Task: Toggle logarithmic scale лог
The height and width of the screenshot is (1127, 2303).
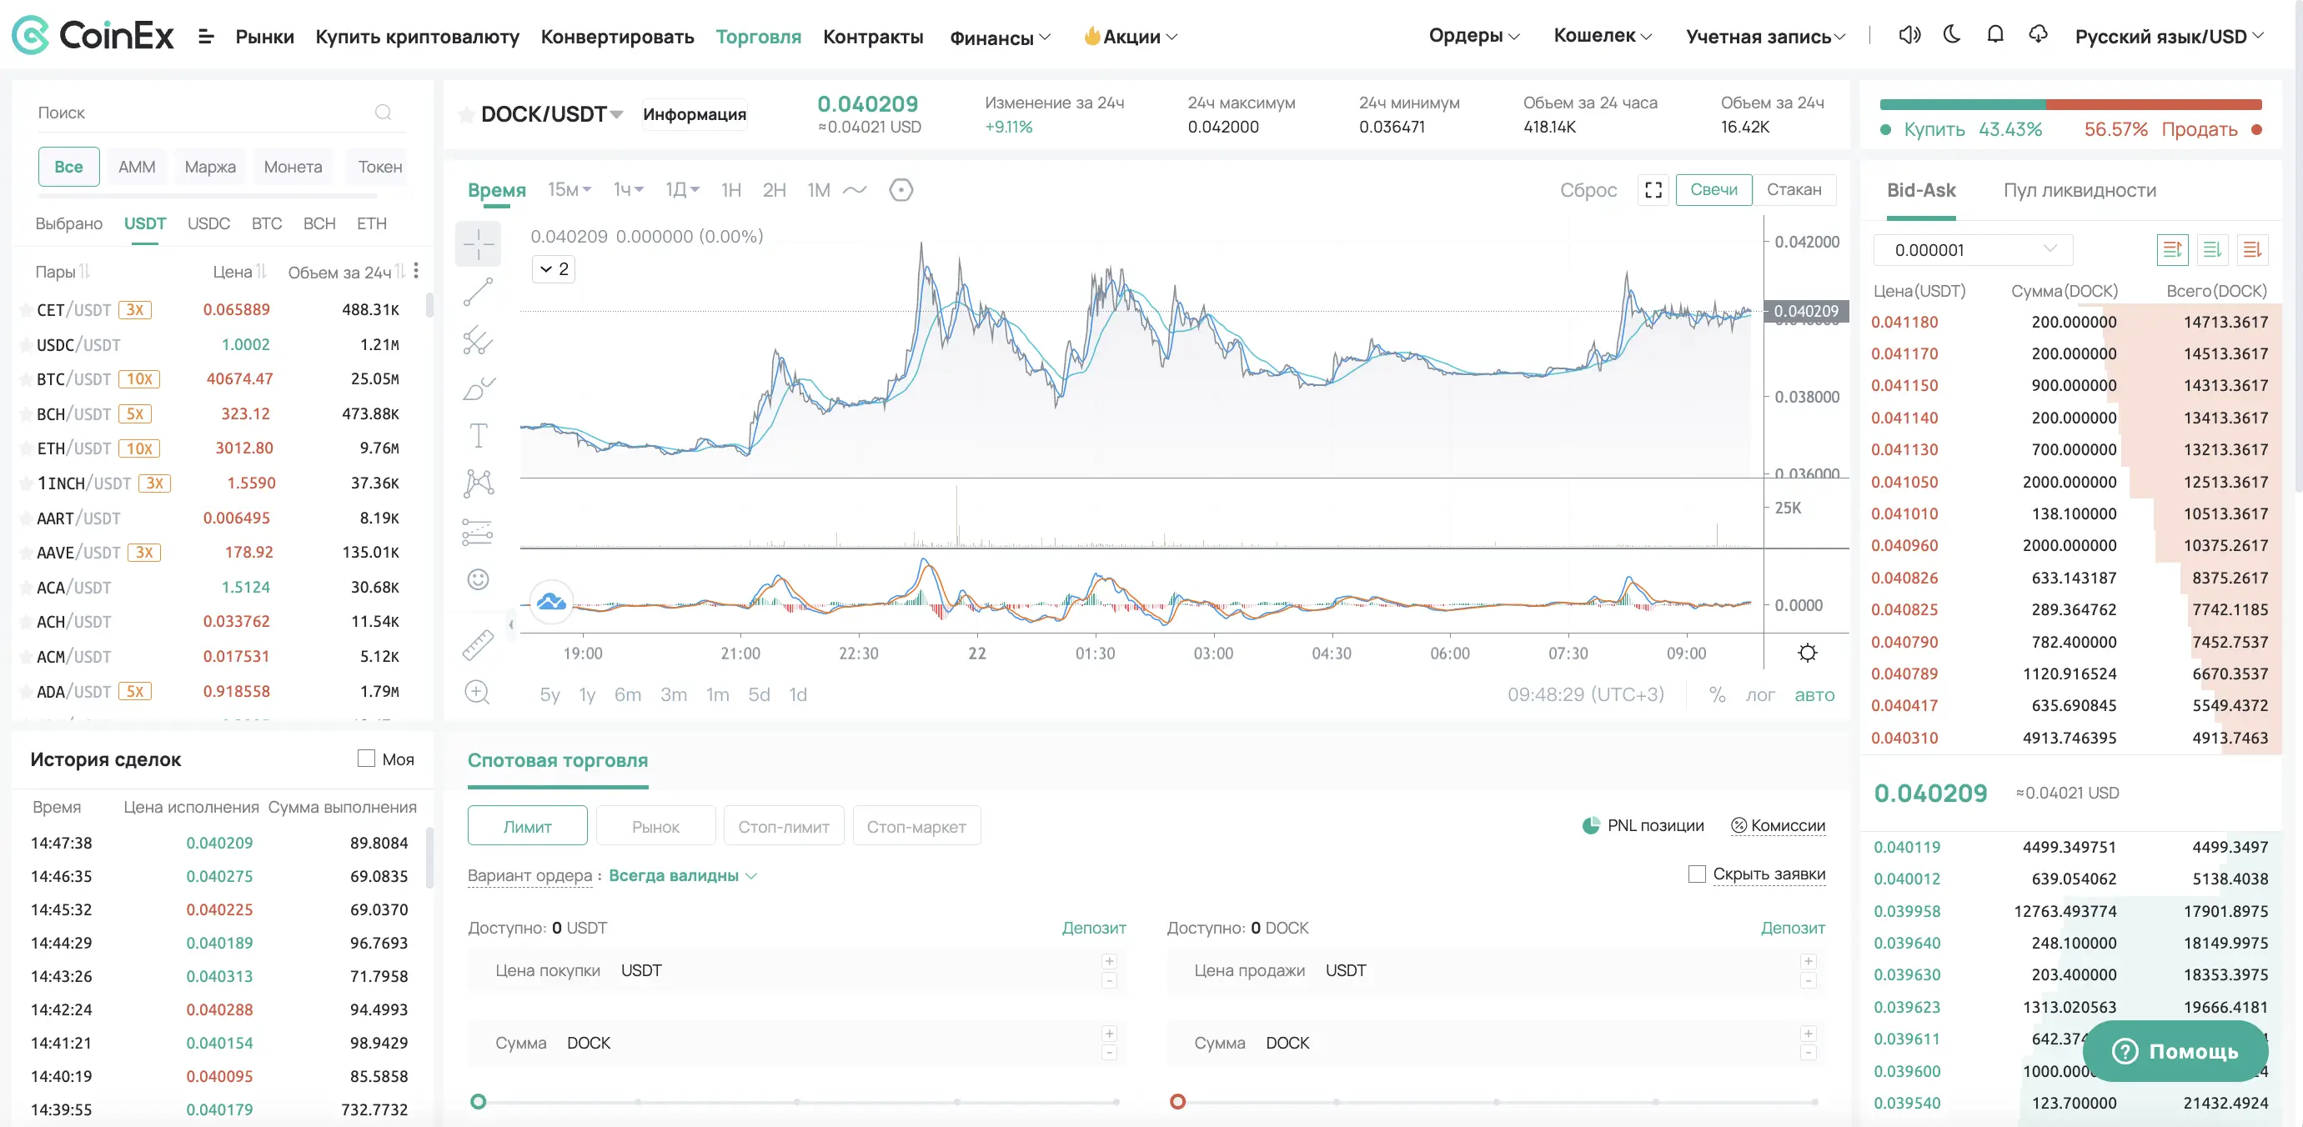Action: point(1759,694)
